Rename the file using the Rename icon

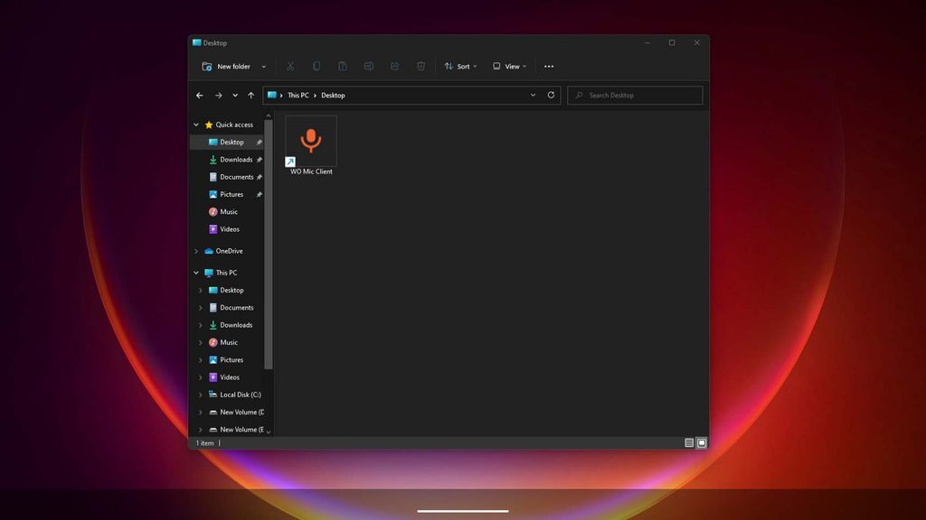(x=368, y=66)
